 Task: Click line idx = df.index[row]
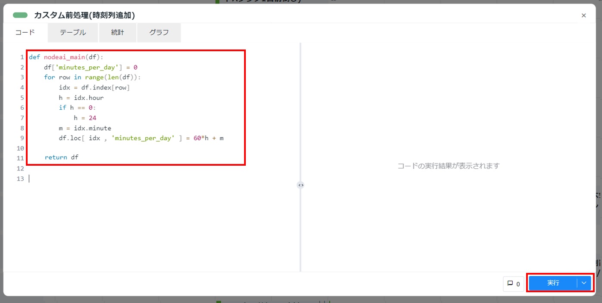coord(94,87)
